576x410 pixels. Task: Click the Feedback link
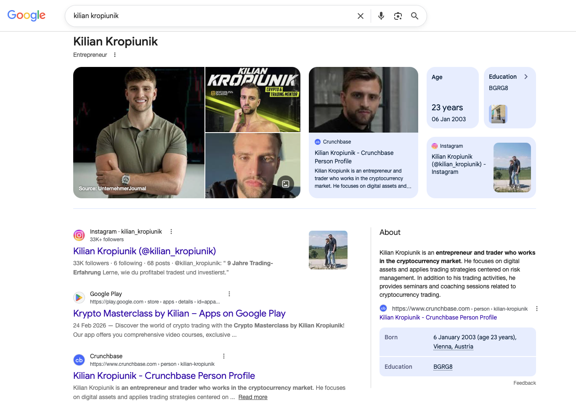click(525, 383)
